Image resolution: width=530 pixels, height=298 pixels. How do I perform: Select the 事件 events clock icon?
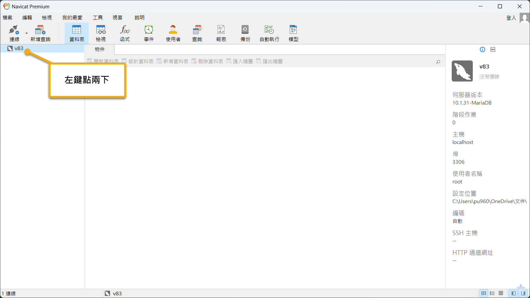[149, 33]
